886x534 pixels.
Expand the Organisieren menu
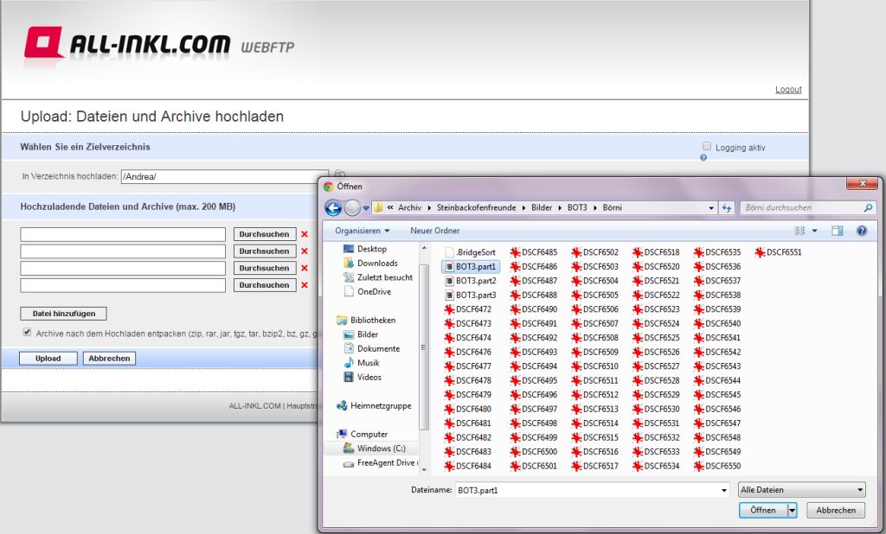(x=362, y=231)
